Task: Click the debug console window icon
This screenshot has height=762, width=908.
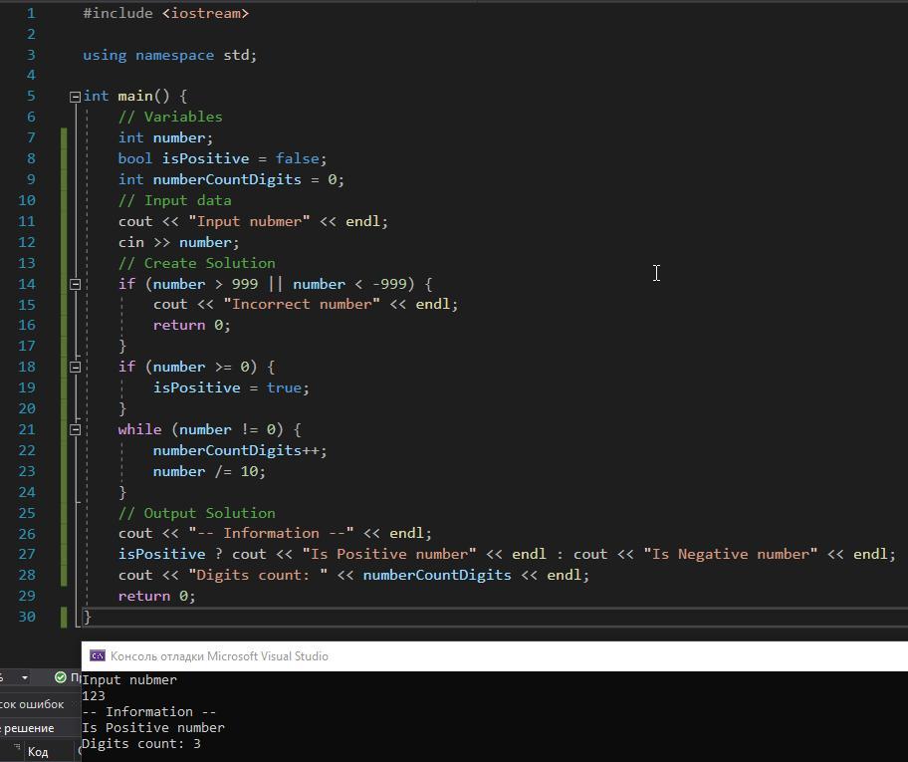Action: coord(98,655)
